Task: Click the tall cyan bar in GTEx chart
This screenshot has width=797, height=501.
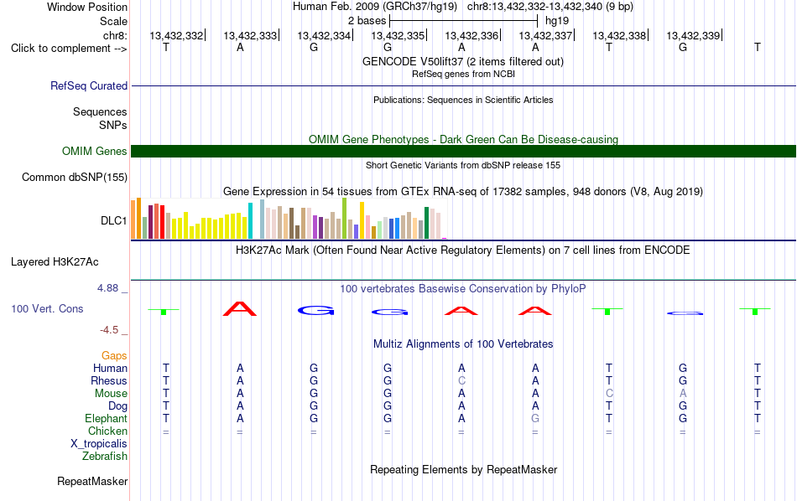Action: pos(250,221)
